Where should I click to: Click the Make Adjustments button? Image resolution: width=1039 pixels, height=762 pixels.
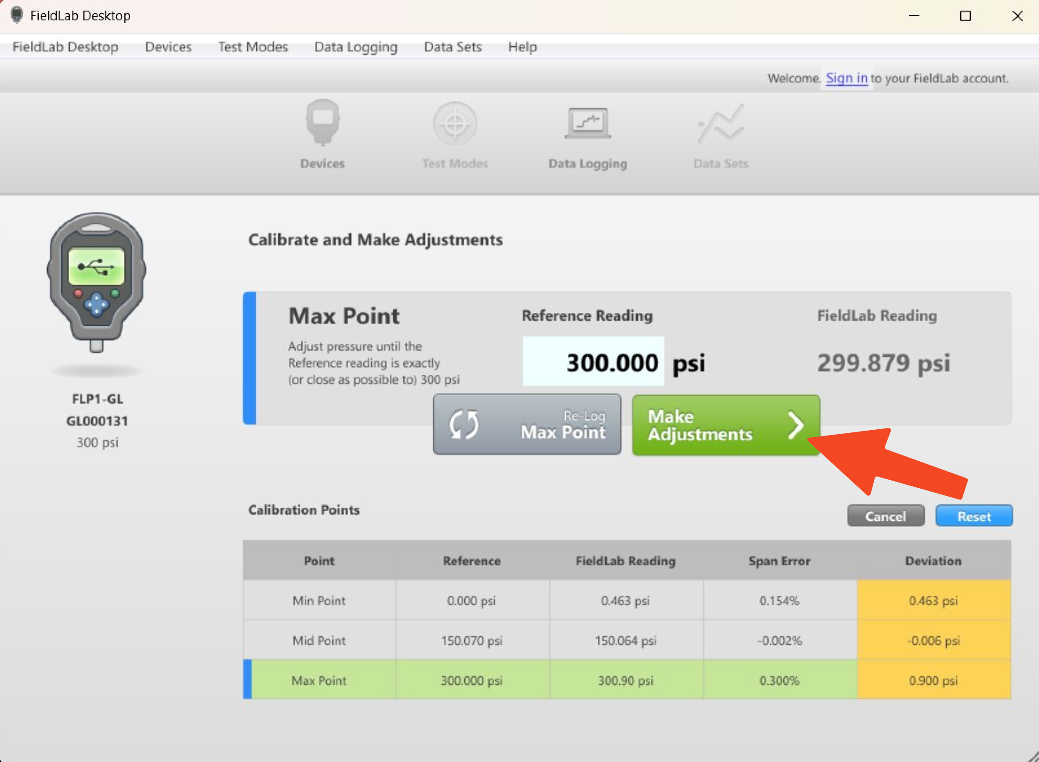tap(726, 425)
